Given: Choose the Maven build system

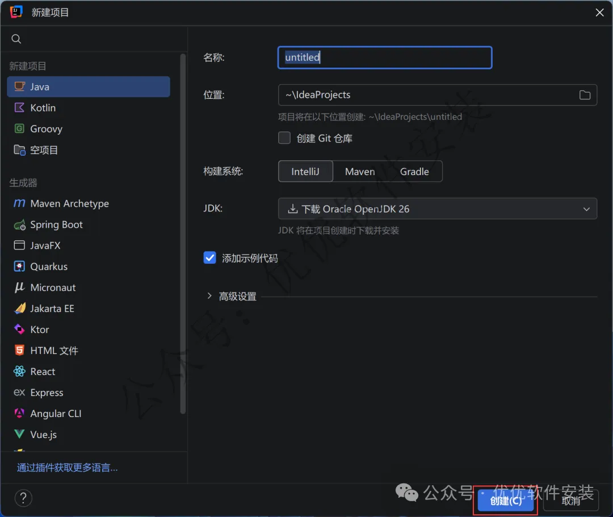Looking at the screenshot, I should pos(360,172).
